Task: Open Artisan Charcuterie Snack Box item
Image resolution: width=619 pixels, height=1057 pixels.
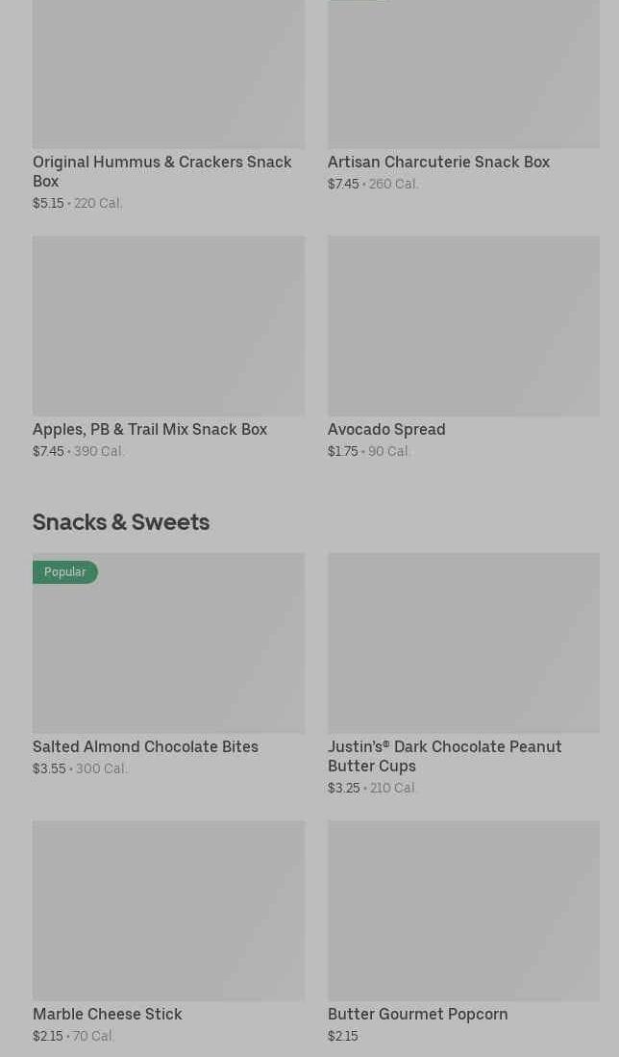Action: [438, 162]
